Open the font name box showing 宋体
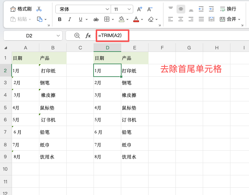Viewport: 249px width, 195px height. pos(83,9)
